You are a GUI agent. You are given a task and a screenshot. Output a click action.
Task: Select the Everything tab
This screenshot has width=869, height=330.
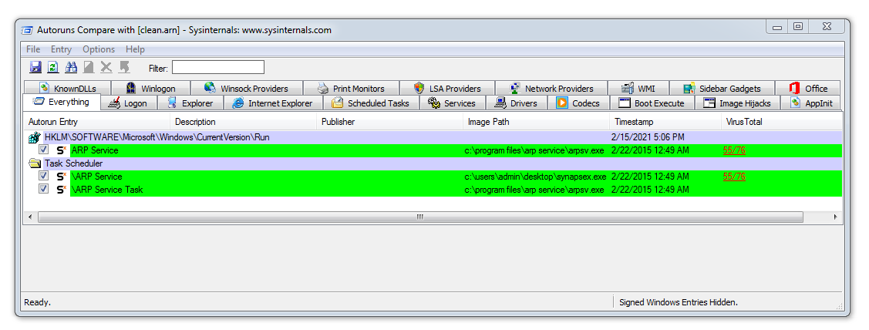coord(62,102)
